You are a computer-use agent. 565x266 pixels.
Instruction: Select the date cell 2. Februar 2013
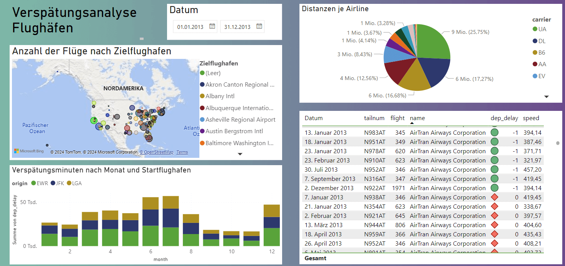pyautogui.click(x=326, y=216)
